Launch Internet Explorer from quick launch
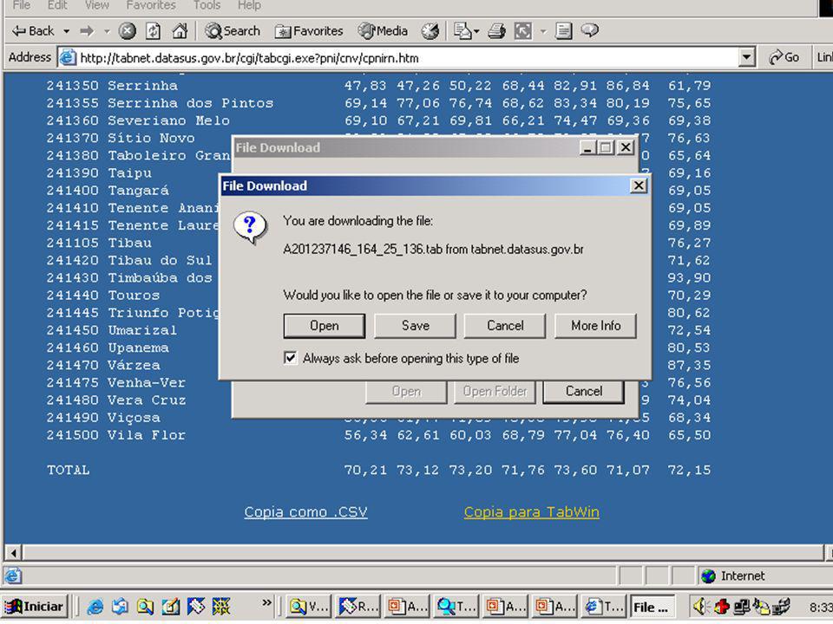This screenshot has height=624, width=833. click(x=95, y=607)
